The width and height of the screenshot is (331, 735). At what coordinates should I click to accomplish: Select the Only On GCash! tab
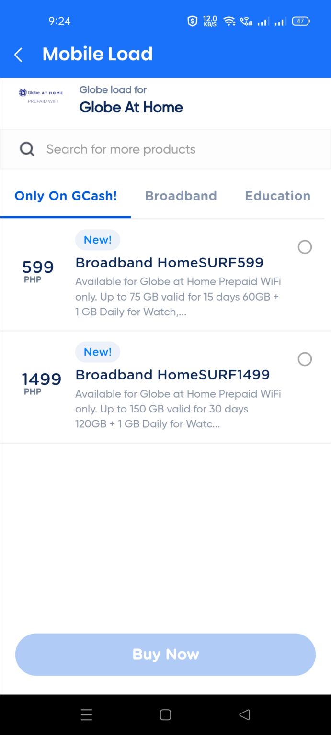point(66,196)
